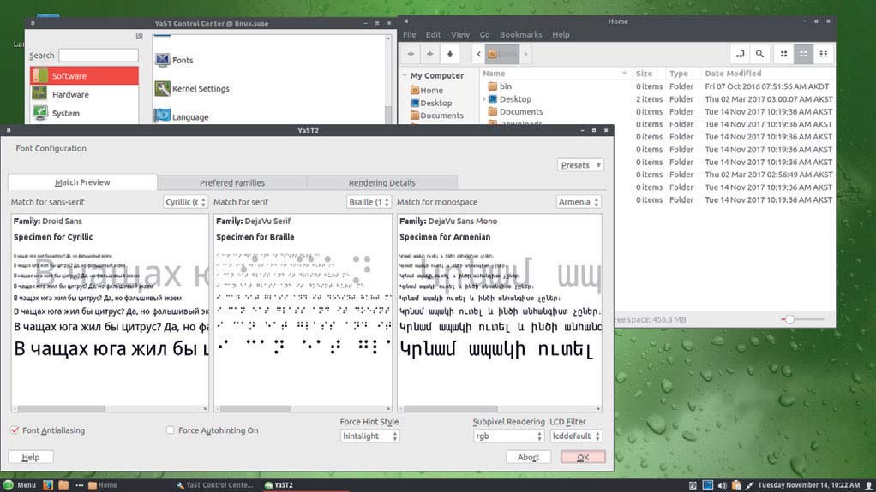Open View menu in Home window
The width and height of the screenshot is (876, 492).
[x=459, y=34]
